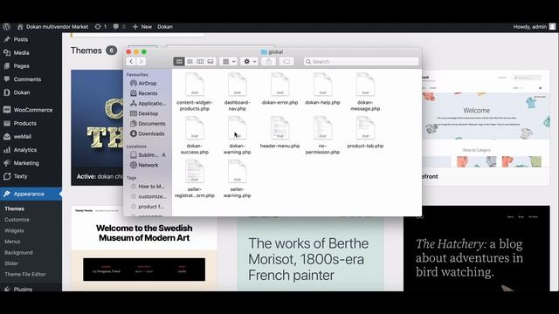Select dashboard-nav.php file
Screen dimensions: 559x314
click(x=237, y=92)
